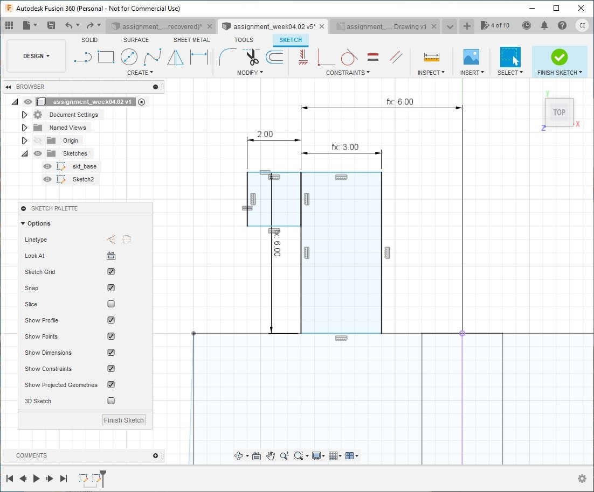
Task: Click Finish Sketch button in palette
Action: (124, 420)
